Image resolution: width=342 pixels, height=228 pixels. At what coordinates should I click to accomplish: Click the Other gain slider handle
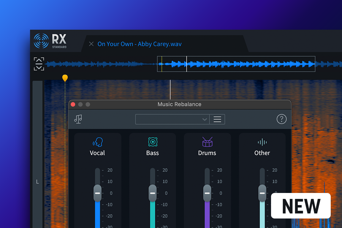tap(262, 193)
